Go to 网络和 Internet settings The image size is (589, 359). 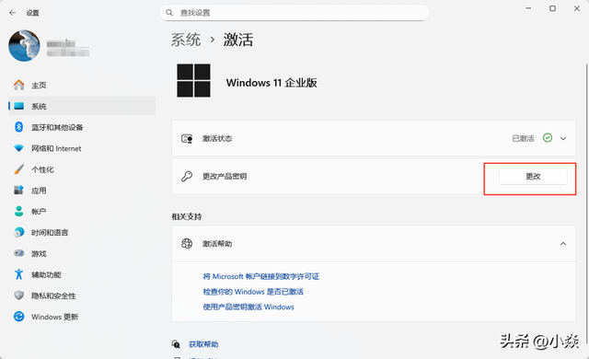click(82, 148)
